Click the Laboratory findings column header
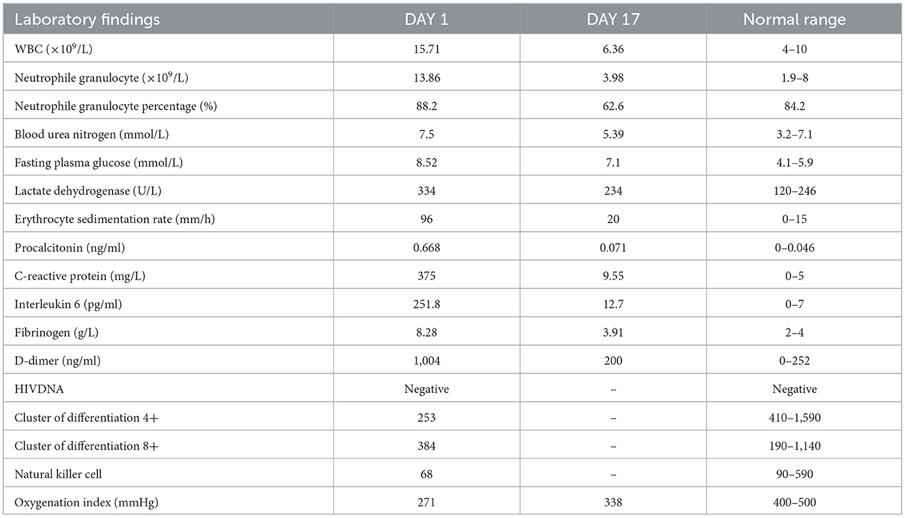Image resolution: width=905 pixels, height=518 pixels. pos(87,20)
